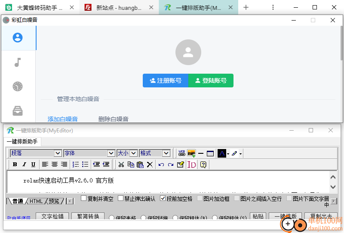This screenshot has width=344, height=233.
Task: Switch to the 普通 editing tab
Action: [x=18, y=201]
